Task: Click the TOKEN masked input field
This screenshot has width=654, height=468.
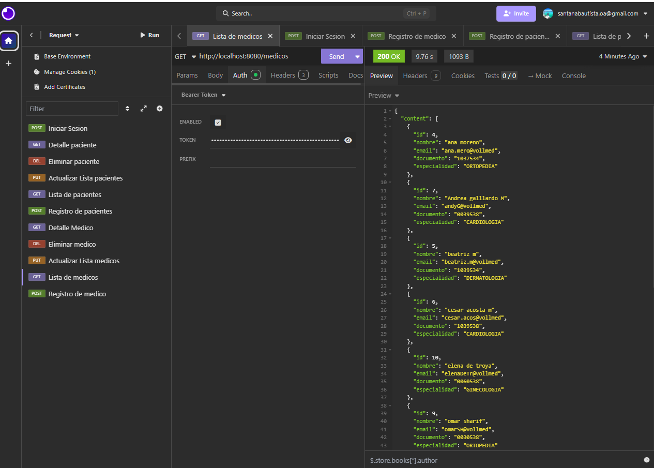Action: click(x=275, y=140)
